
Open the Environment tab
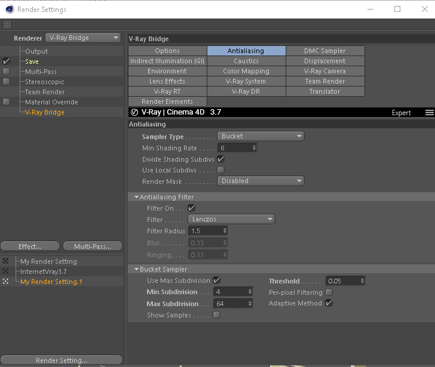click(167, 71)
